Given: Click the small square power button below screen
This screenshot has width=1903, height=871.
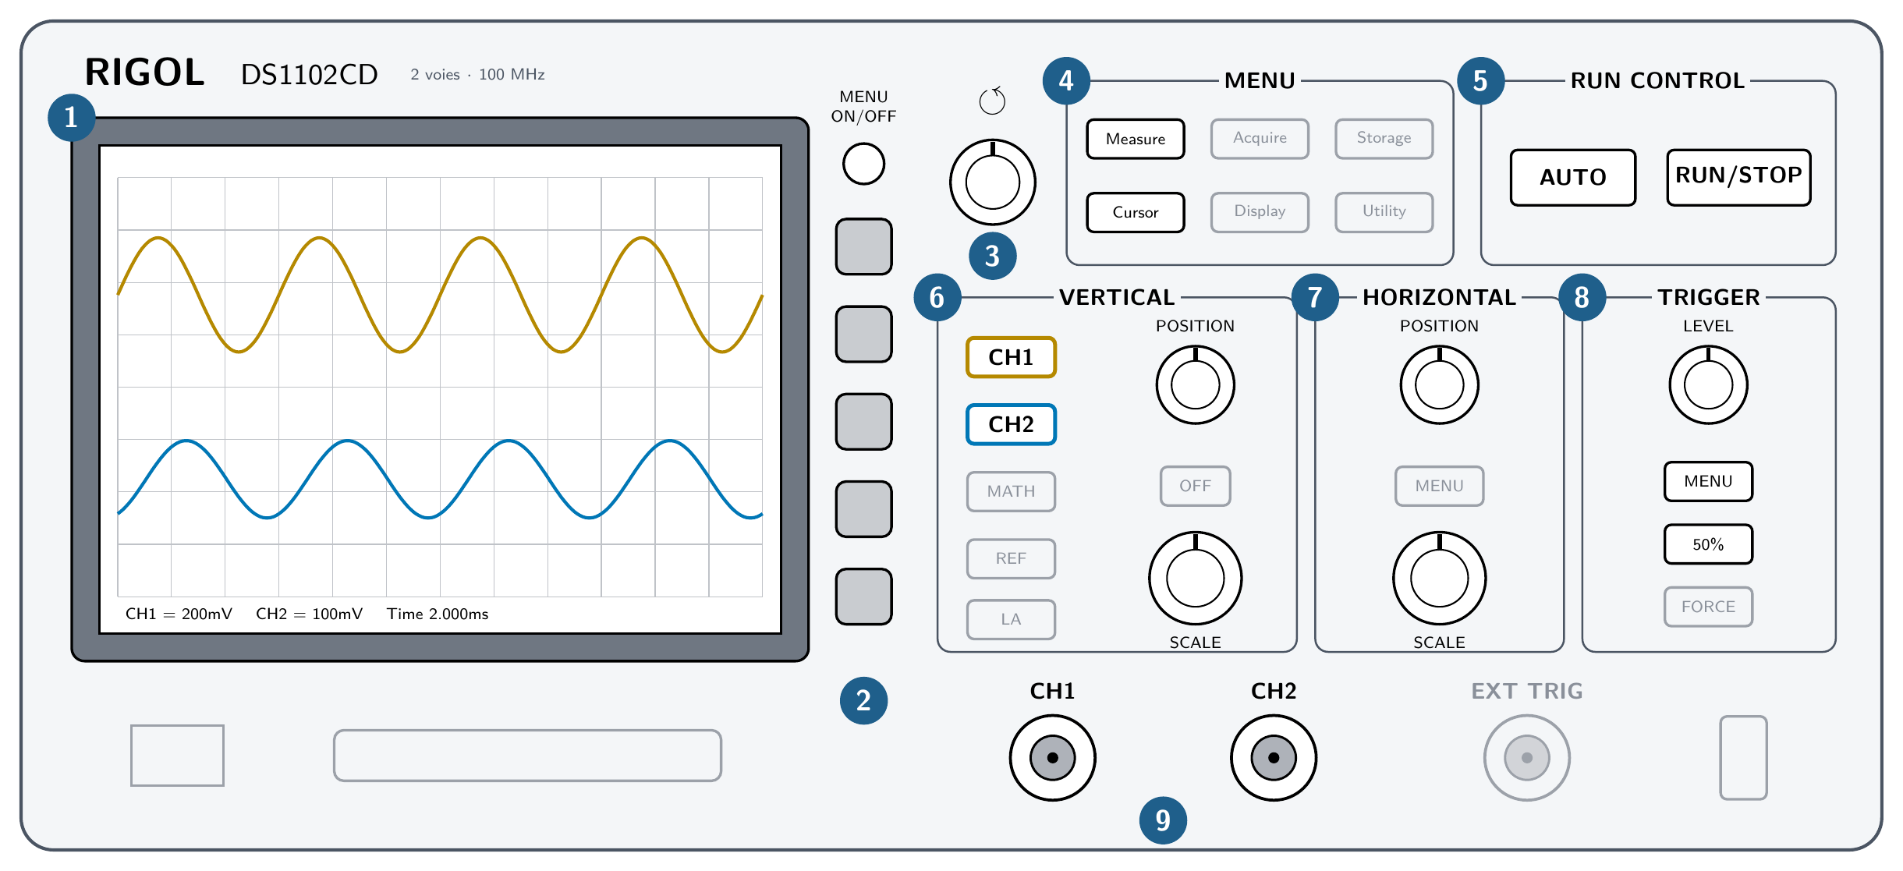Looking at the screenshot, I should click(177, 755).
